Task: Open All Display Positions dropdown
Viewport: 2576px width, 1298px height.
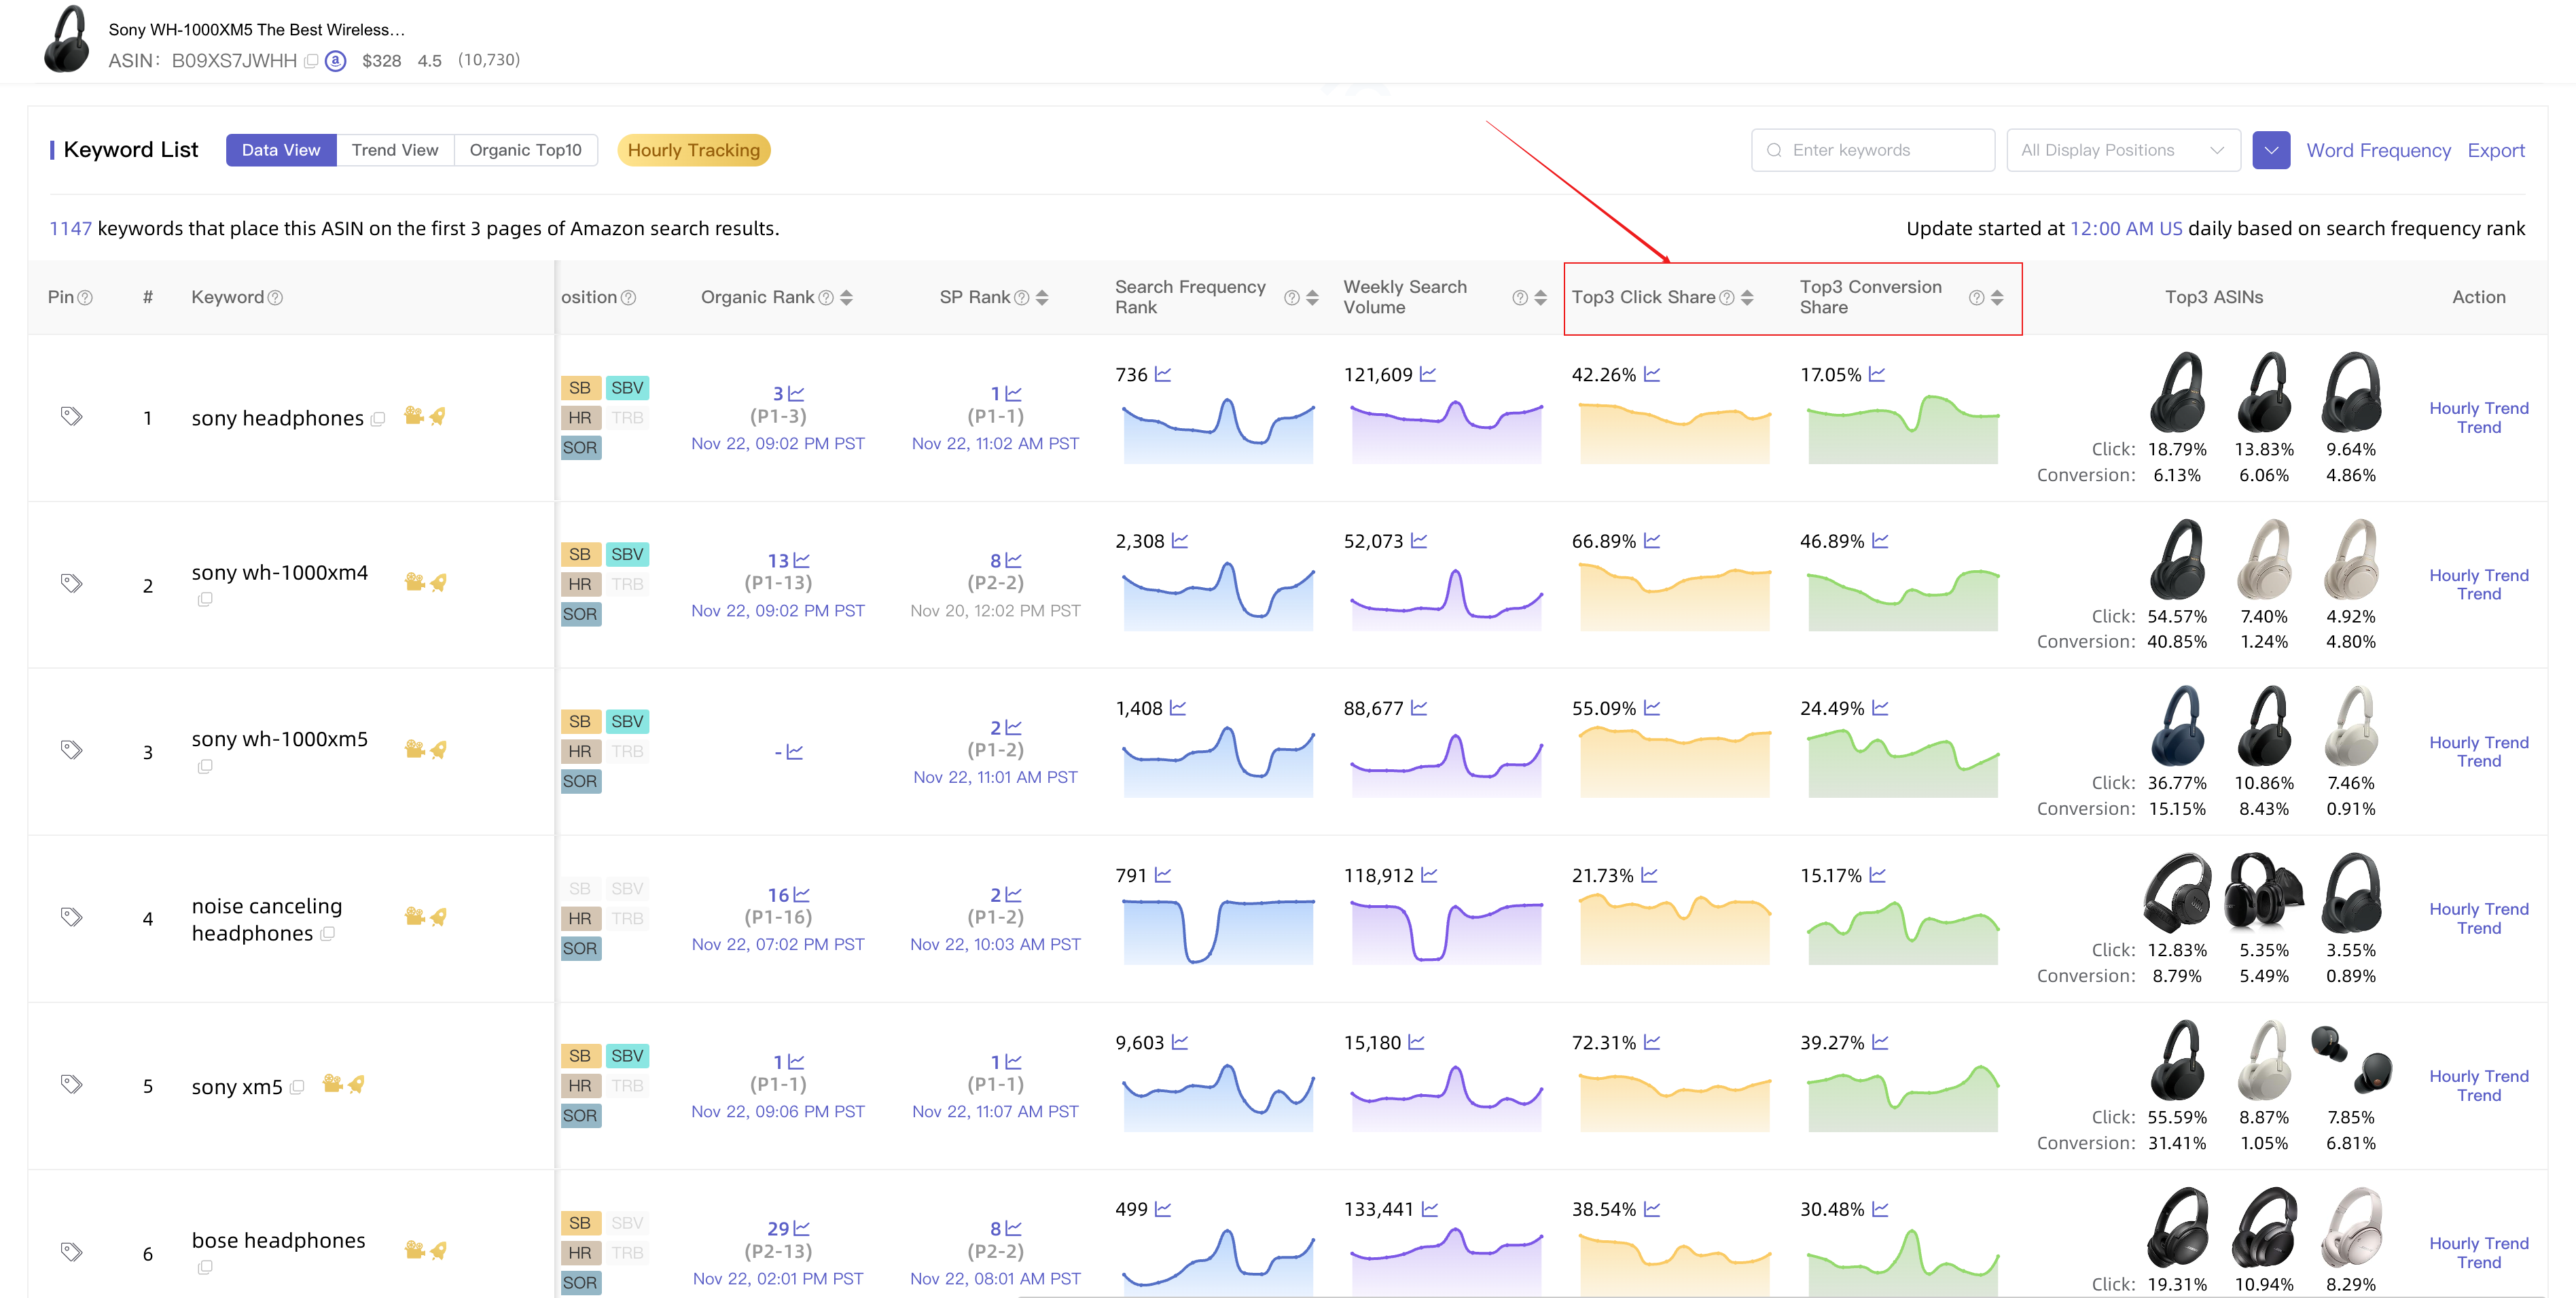Action: 2123,150
